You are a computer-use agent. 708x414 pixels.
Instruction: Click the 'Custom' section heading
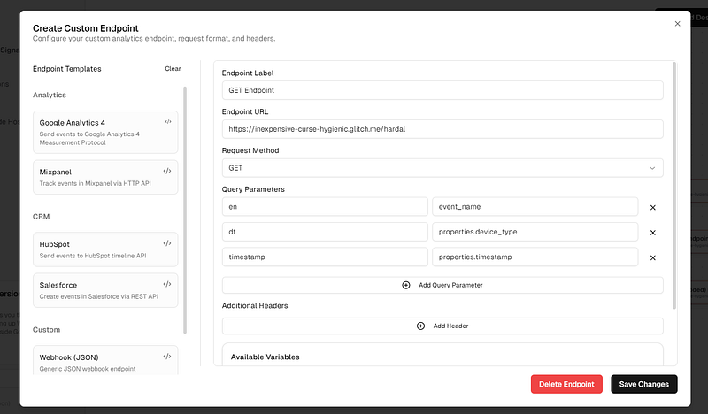click(x=46, y=330)
